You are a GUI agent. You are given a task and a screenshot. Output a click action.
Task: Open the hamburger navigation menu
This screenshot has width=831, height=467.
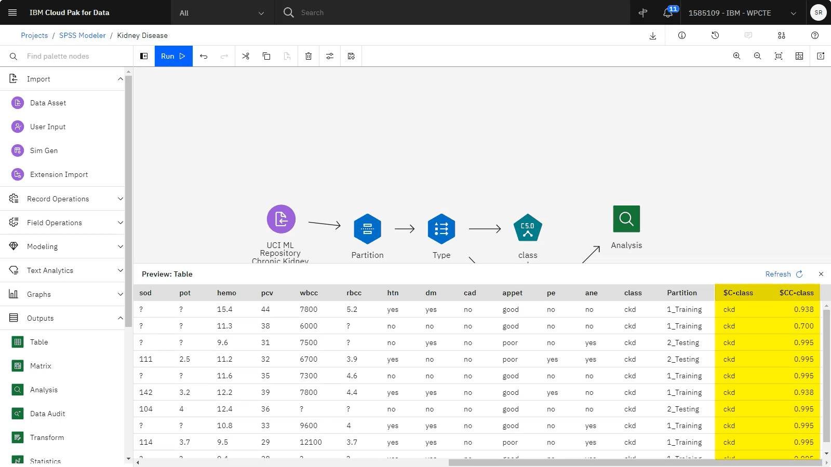tap(12, 12)
